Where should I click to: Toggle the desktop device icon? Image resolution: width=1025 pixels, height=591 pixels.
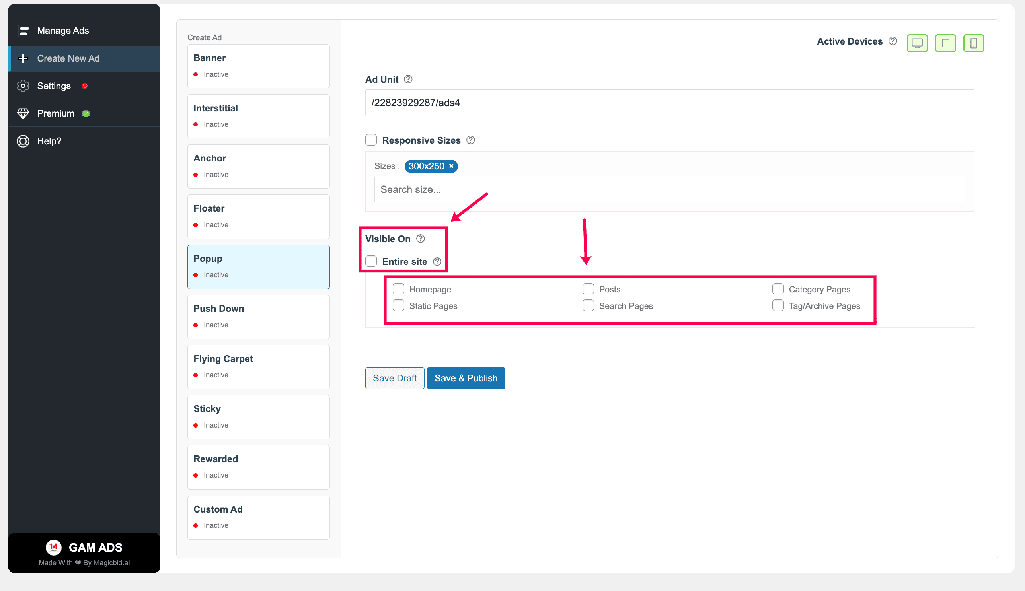(x=917, y=43)
